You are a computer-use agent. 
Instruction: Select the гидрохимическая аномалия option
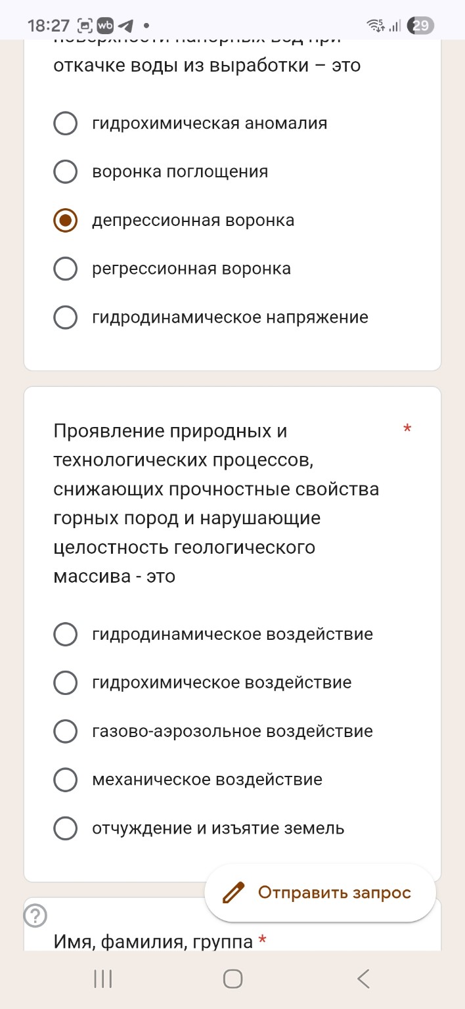[x=65, y=123]
